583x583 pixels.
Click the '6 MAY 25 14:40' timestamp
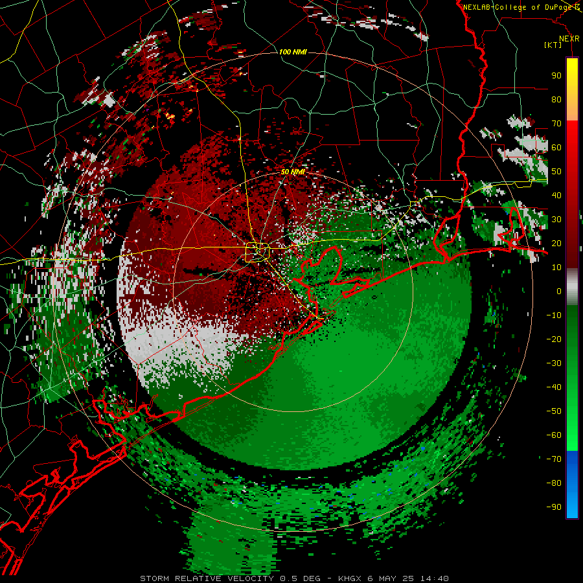pos(408,578)
